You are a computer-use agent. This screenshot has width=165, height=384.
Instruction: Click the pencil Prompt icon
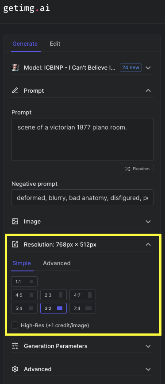pos(15,90)
